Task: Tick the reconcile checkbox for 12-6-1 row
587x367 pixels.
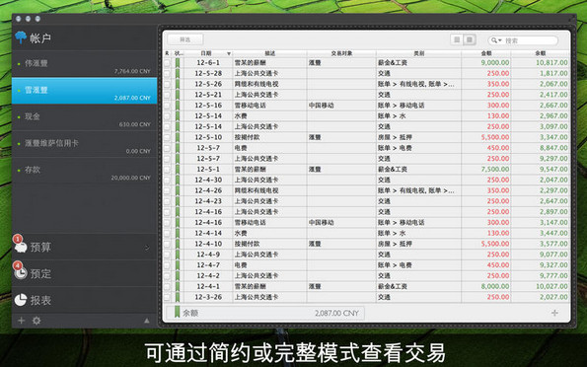Action: 167,63
